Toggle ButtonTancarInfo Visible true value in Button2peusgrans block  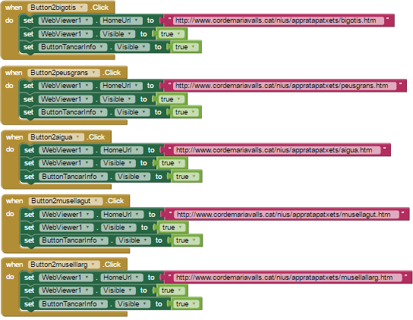(186, 112)
